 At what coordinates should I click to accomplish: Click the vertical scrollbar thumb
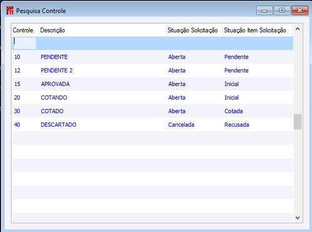point(298,122)
